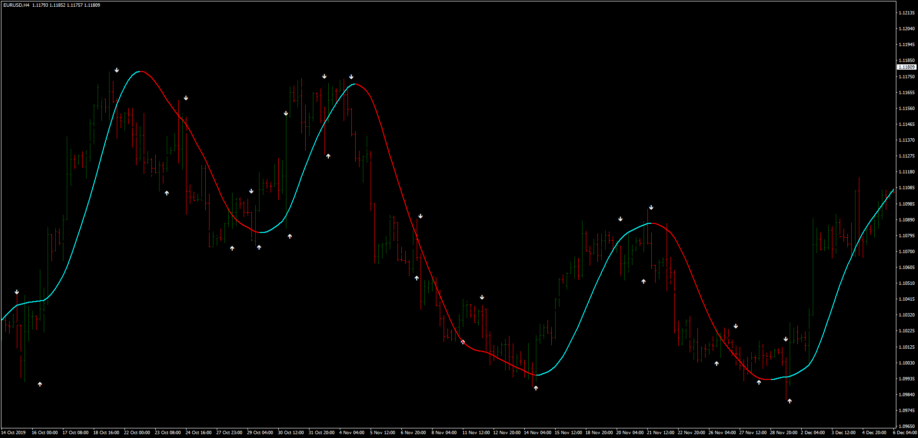Select price level 1.11655 on the axis

906,93
